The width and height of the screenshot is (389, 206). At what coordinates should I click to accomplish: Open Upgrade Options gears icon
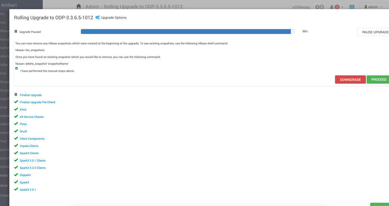point(98,17)
